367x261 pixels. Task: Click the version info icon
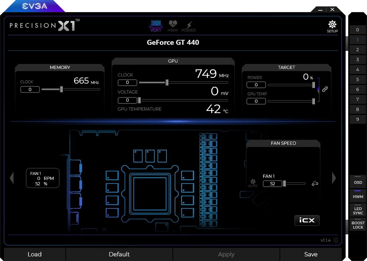pos(336,240)
